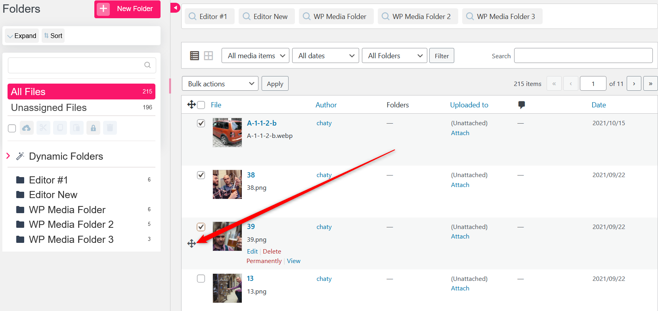Check the checkbox for file 13

tap(201, 279)
